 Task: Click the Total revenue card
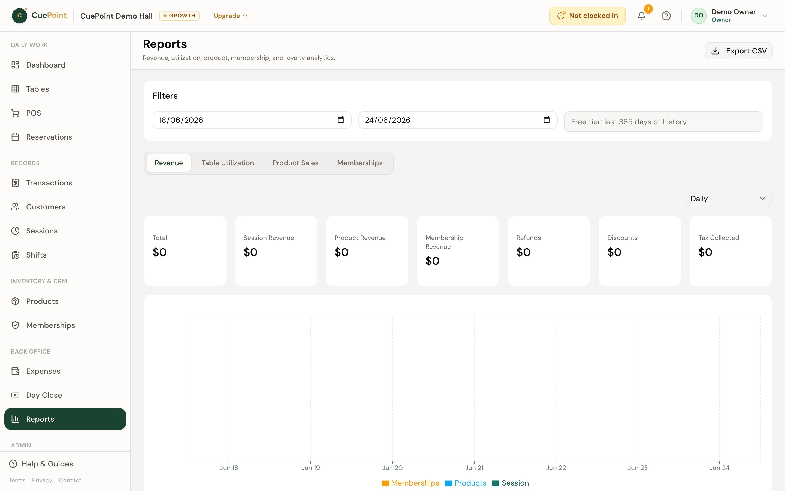pos(185,251)
